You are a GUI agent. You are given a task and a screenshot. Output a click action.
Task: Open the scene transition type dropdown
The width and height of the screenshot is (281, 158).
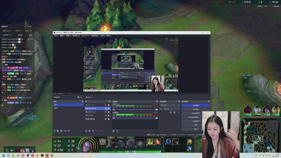pyautogui.click(x=170, y=105)
